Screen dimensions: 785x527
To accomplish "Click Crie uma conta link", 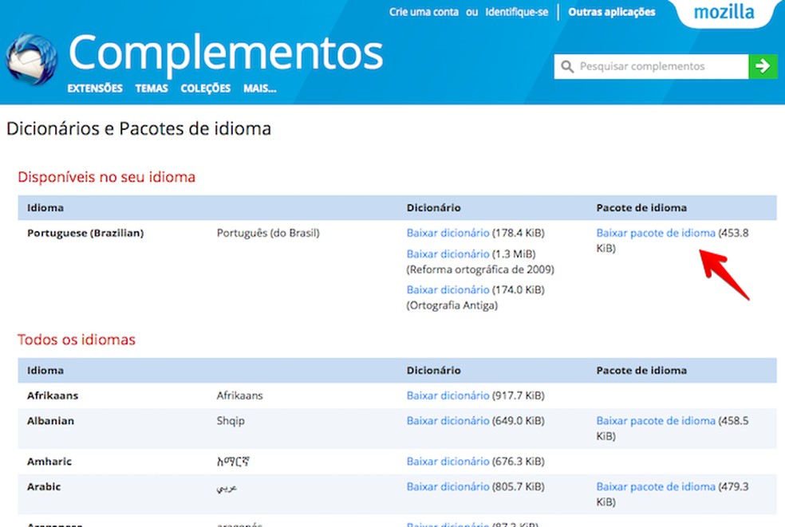I will click(x=423, y=12).
